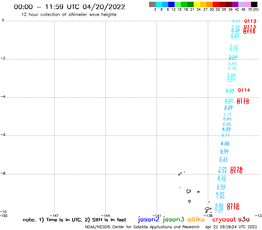The height and width of the screenshot is (230, 262).
Task: Click the -2 latitude axis label
Action: coord(3,58)
